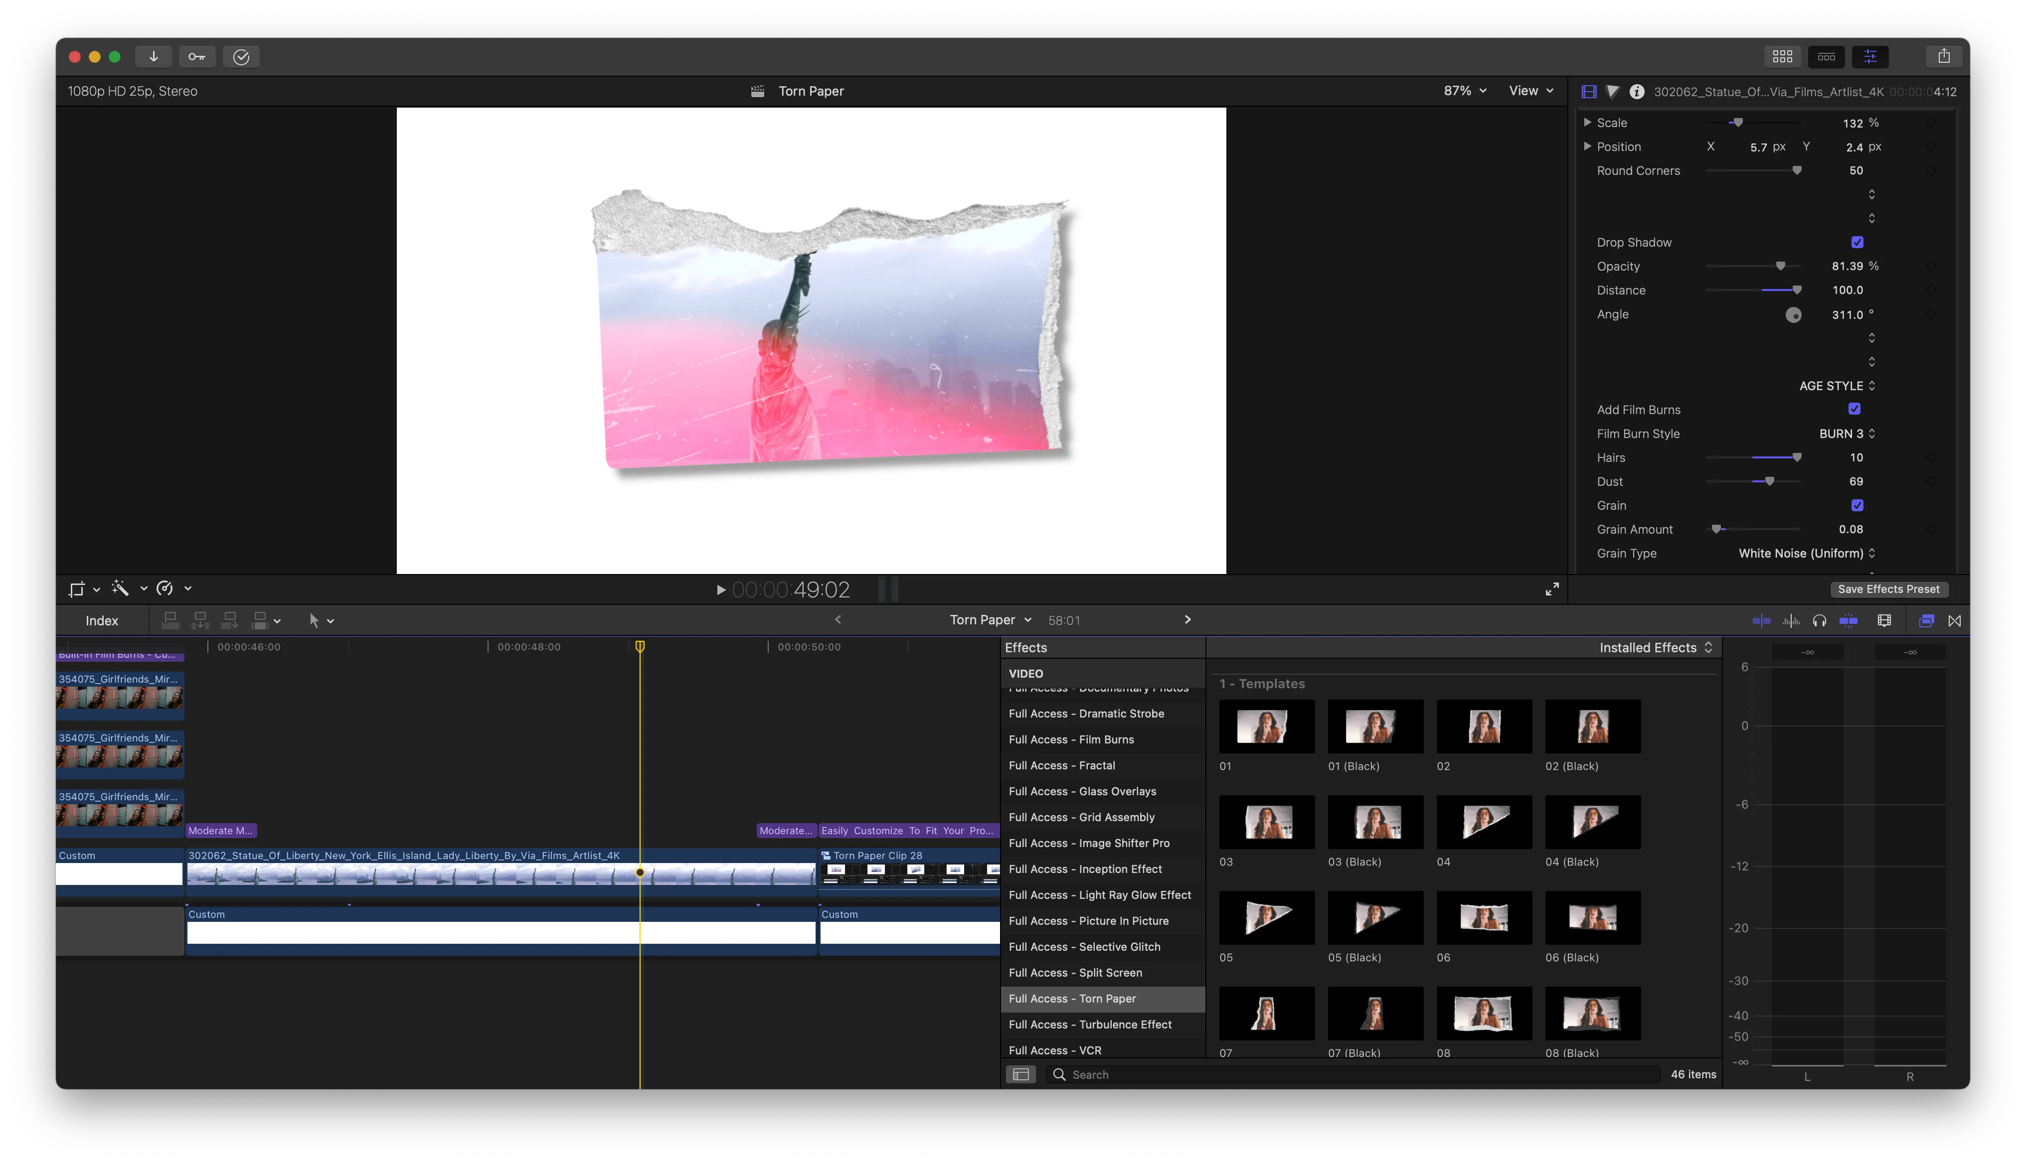Click the Round Corners value 50
The image size is (2026, 1163).
click(1855, 171)
